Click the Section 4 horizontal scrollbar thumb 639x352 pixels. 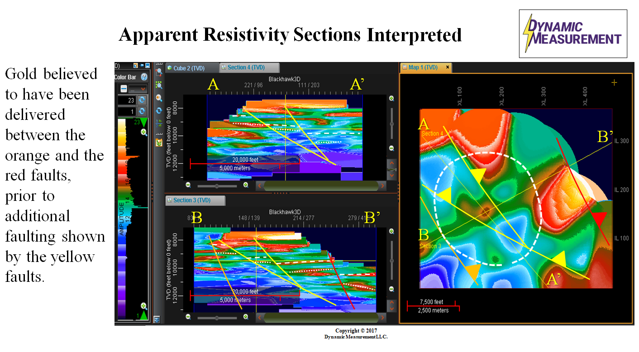point(321,186)
